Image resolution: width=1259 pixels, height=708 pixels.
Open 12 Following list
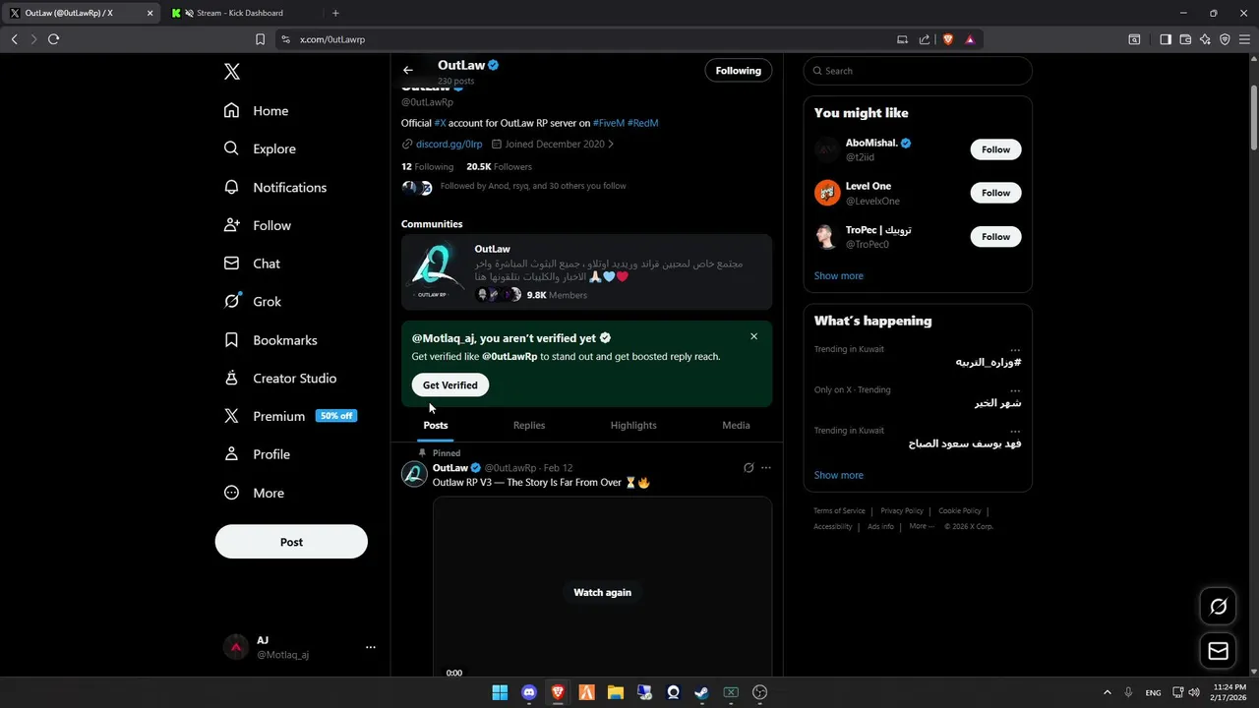coord(427,166)
